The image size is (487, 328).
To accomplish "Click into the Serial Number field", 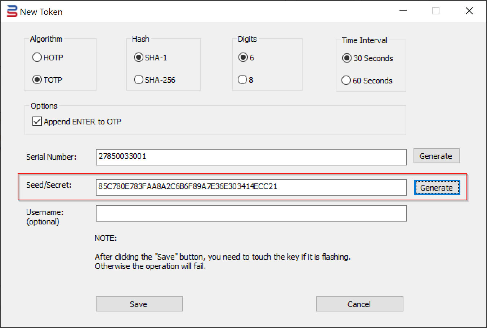I will click(x=251, y=157).
